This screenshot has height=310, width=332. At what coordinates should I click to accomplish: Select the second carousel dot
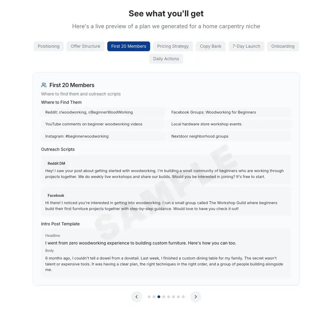154,297
